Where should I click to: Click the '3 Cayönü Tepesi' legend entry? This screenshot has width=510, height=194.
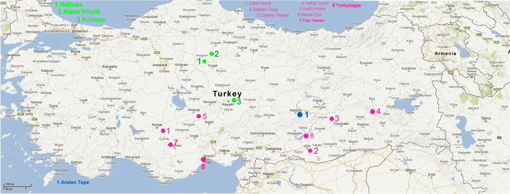[273, 15]
